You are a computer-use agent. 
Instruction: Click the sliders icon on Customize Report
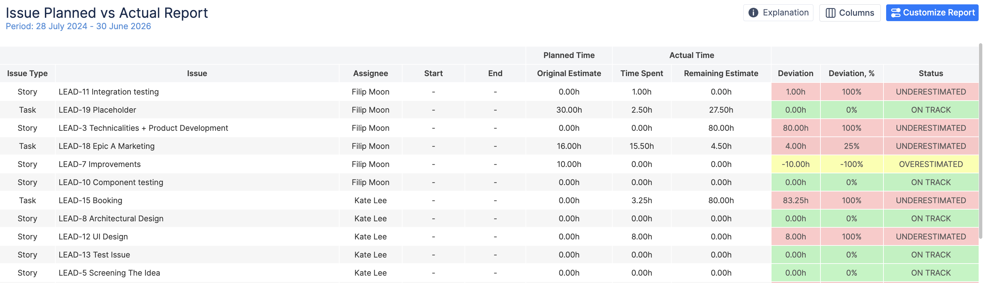[x=896, y=13]
